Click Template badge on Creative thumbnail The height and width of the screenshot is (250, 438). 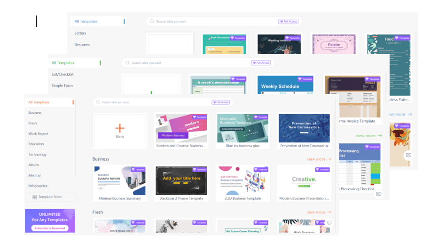[322, 170]
